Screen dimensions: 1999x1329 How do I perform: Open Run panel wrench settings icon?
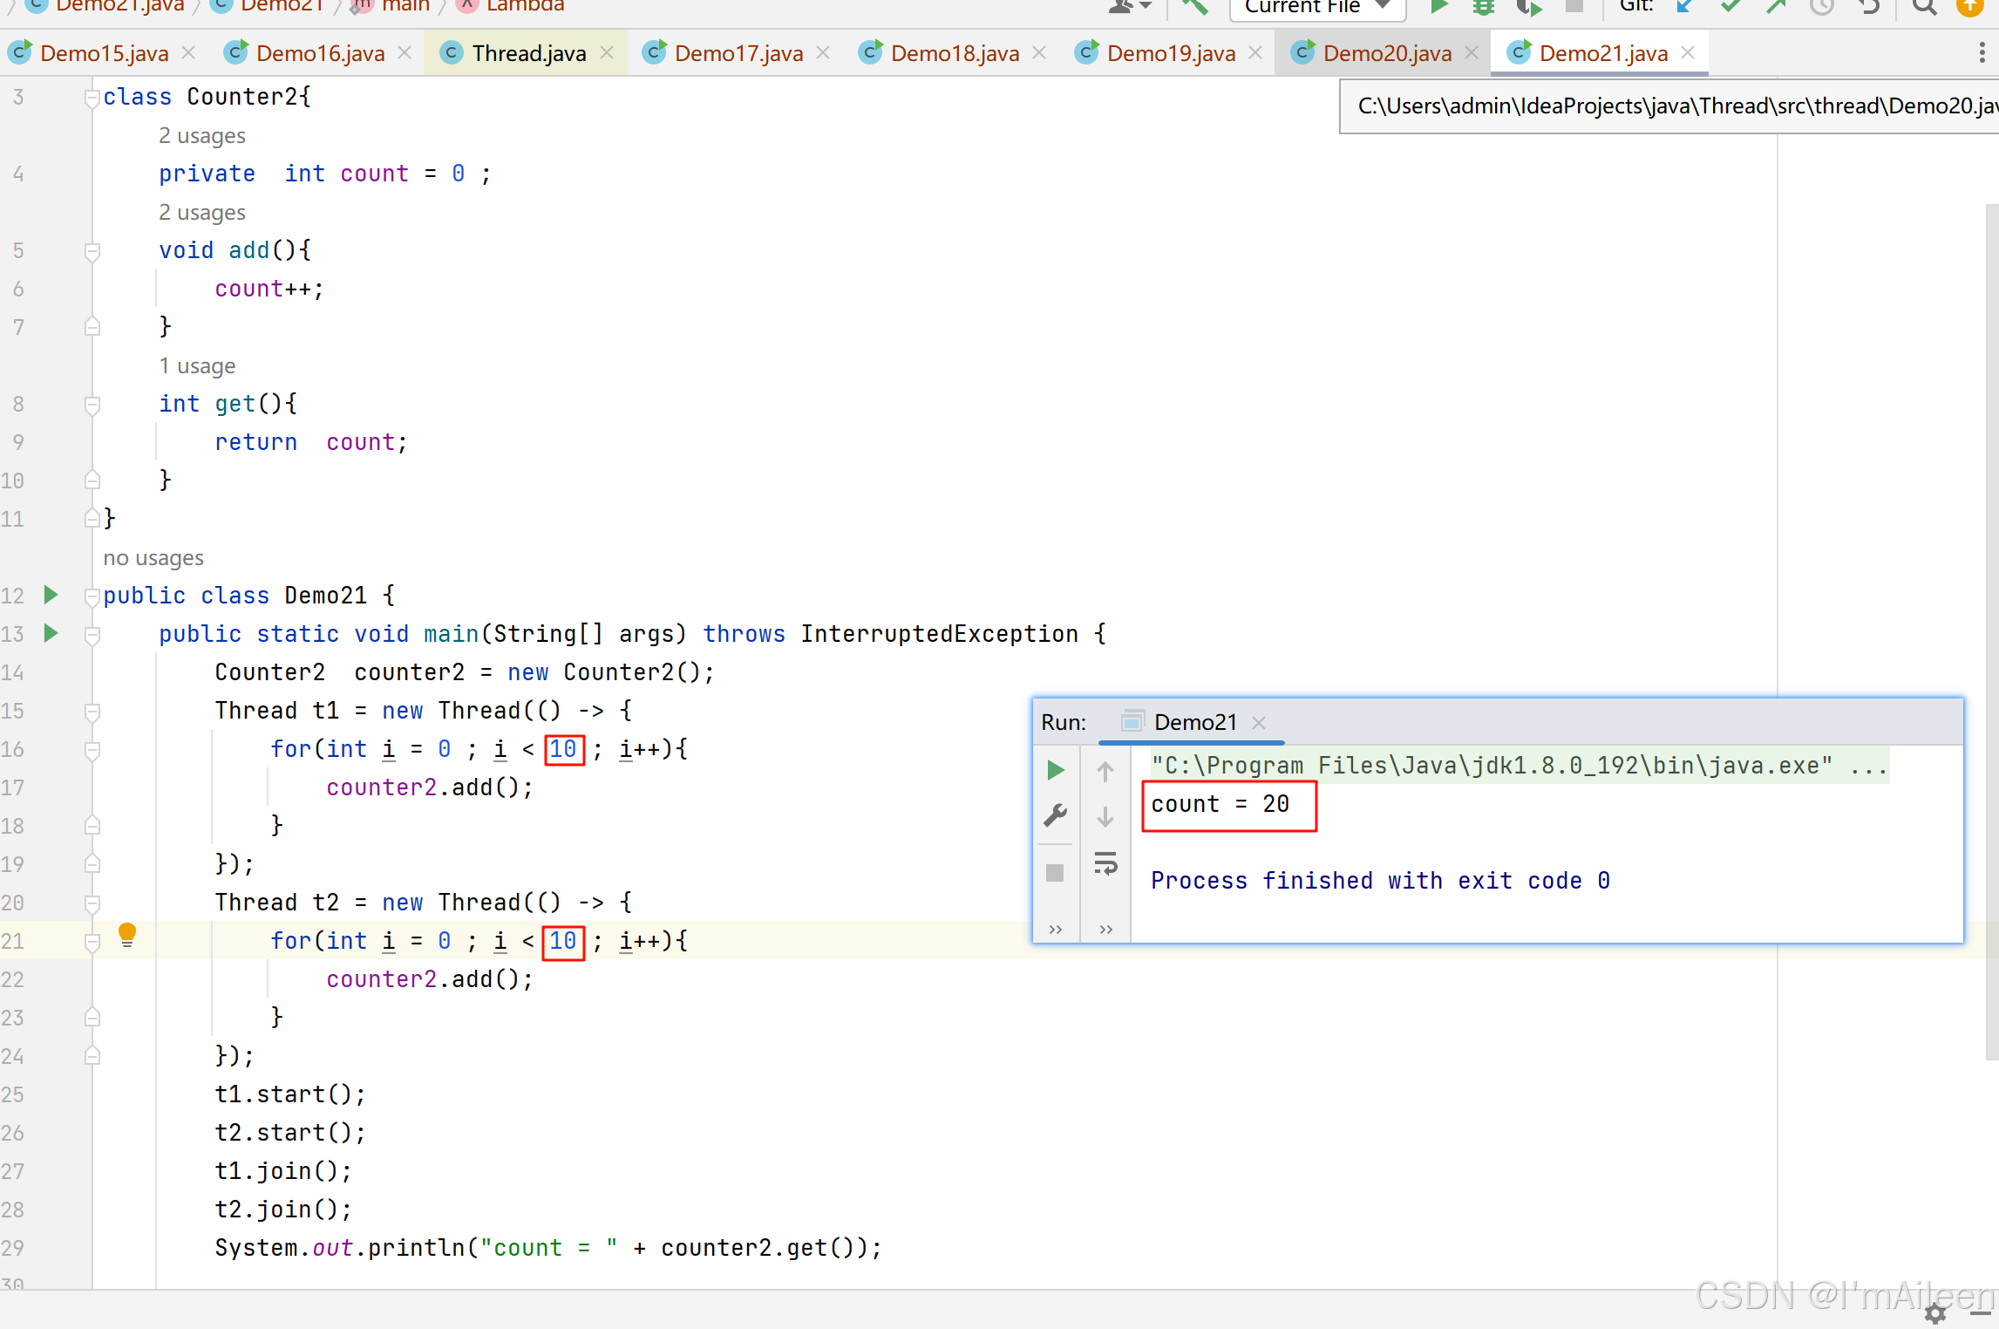[x=1056, y=816]
